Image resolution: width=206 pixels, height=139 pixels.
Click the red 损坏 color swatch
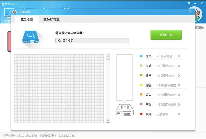(x=141, y=114)
